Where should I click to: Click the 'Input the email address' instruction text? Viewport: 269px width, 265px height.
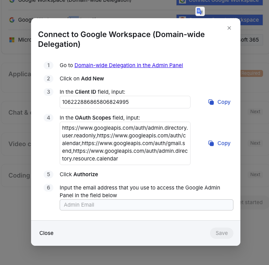point(140,192)
